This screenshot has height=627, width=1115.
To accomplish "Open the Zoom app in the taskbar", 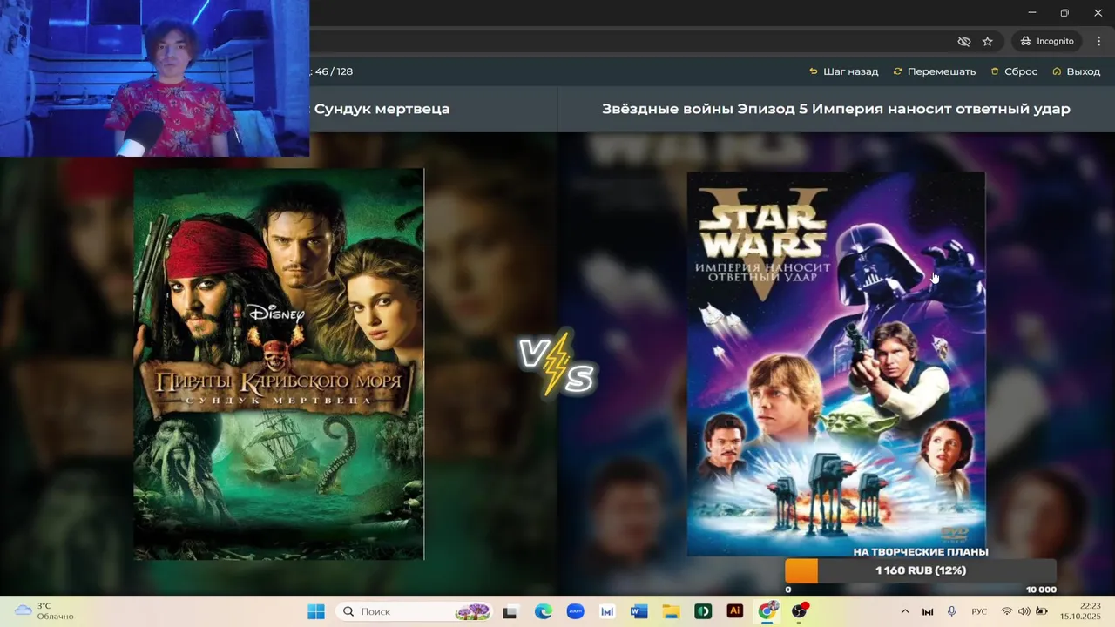I will (575, 611).
